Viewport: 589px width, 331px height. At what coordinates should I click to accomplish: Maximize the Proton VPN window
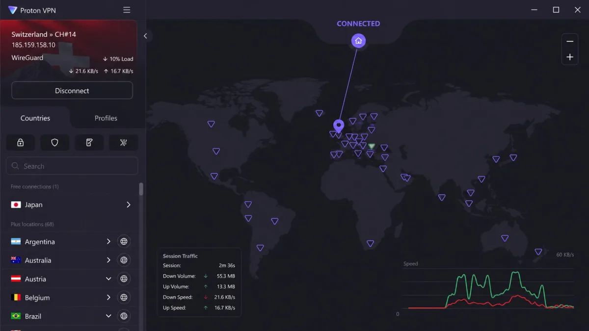(556, 10)
